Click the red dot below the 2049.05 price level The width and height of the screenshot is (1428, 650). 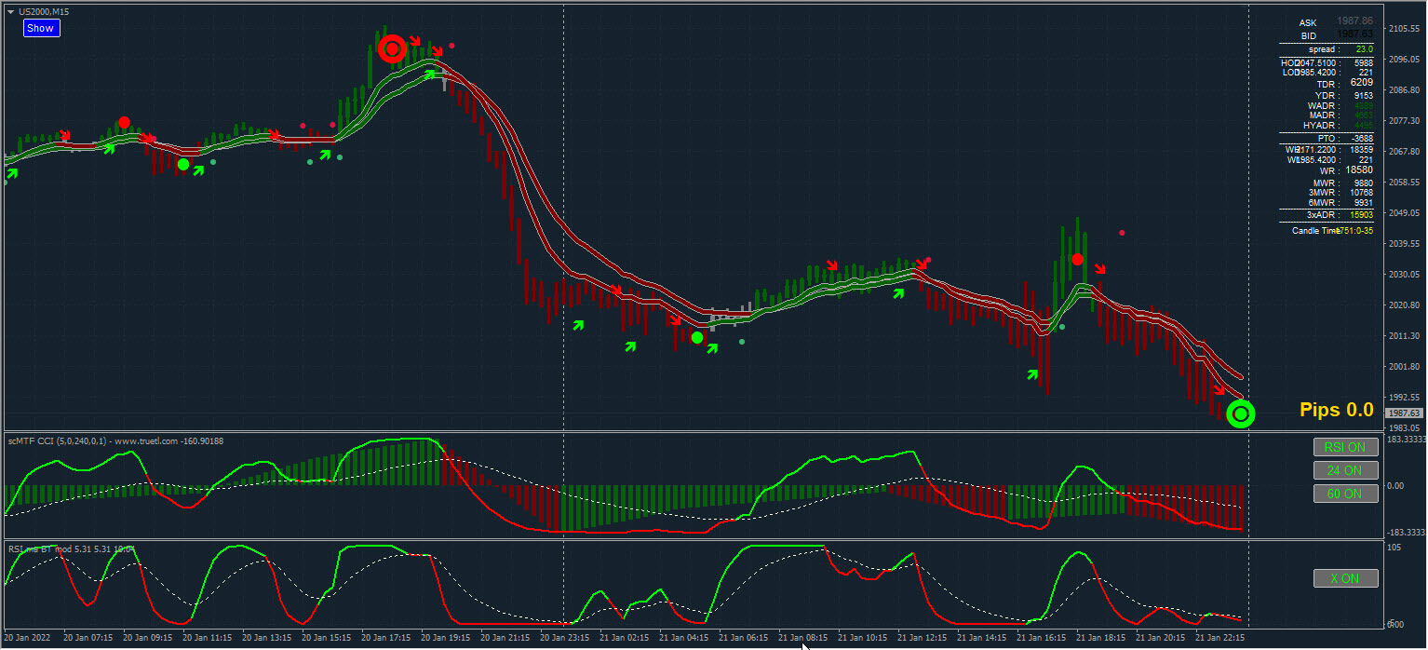[1122, 233]
